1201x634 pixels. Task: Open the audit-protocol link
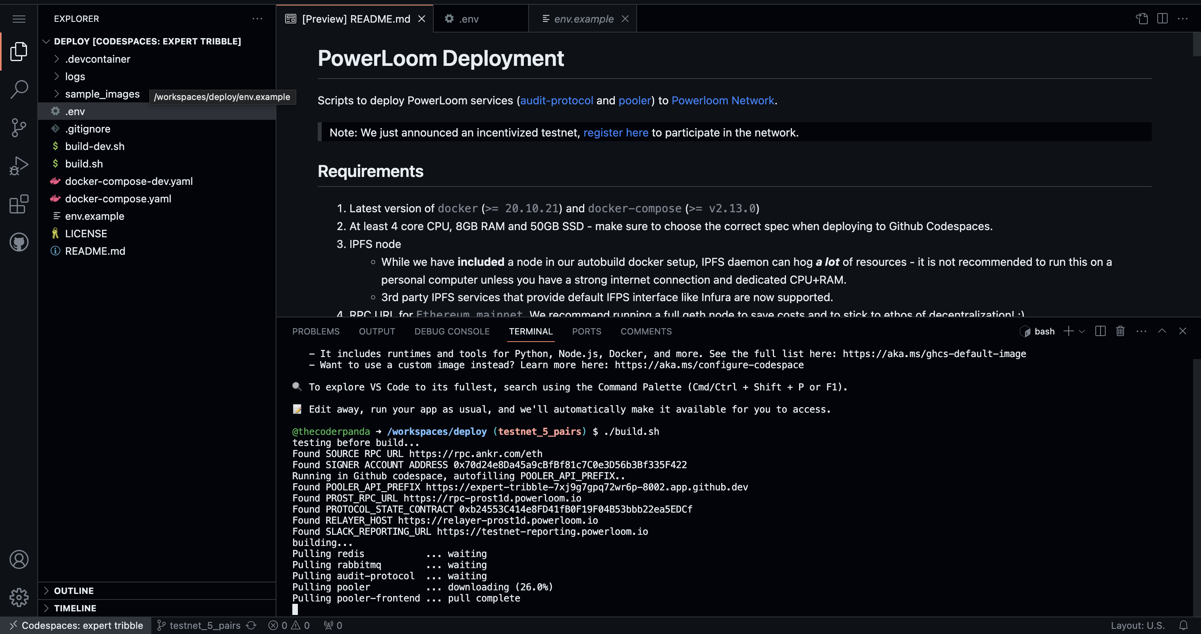click(x=556, y=101)
